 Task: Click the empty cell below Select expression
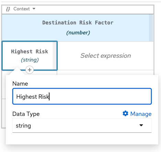click(105, 73)
